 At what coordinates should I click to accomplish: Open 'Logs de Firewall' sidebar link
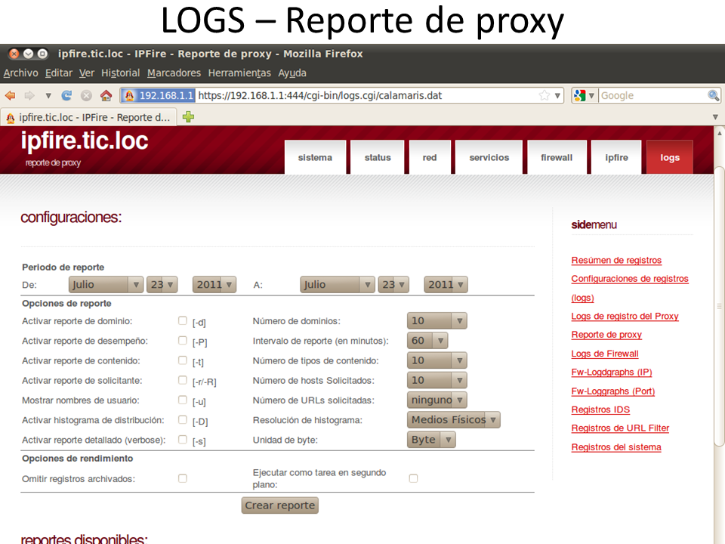tap(604, 354)
